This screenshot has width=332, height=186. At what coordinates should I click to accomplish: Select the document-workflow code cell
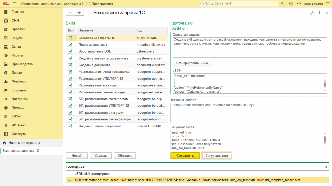(x=151, y=65)
